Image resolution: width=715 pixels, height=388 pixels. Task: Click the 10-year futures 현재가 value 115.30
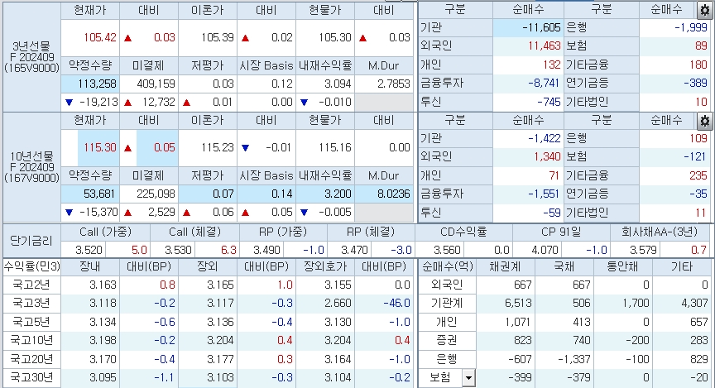click(90, 148)
